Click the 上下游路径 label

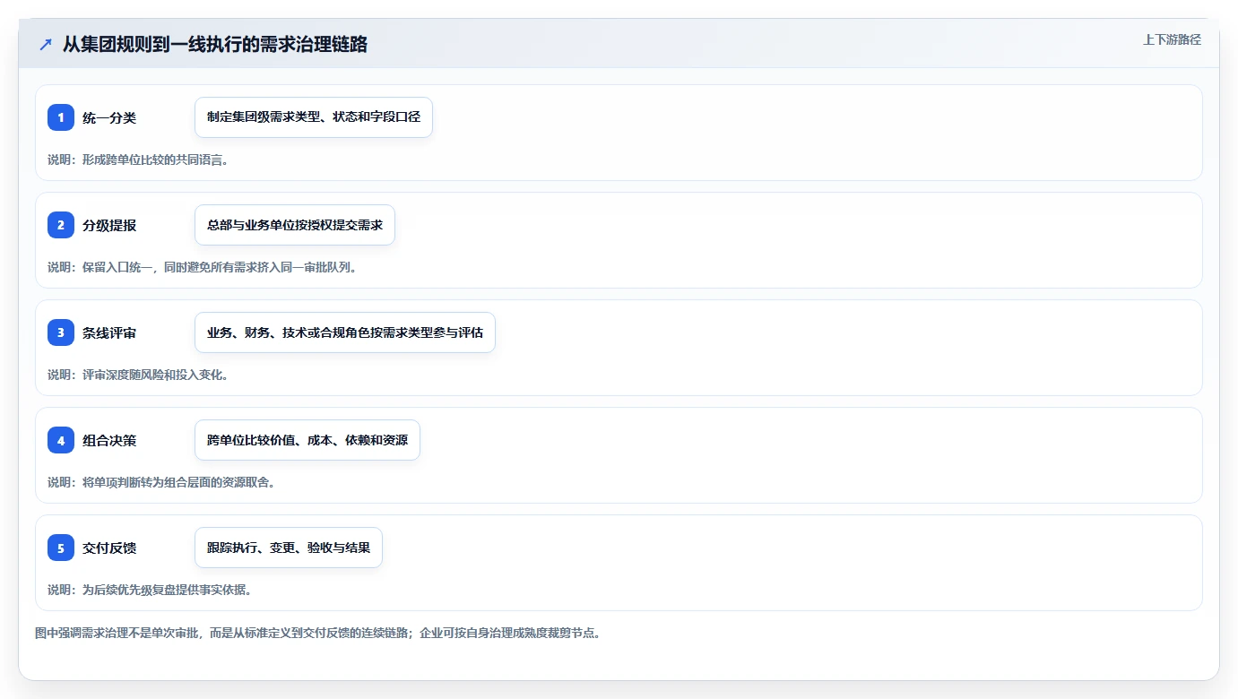click(x=1172, y=39)
